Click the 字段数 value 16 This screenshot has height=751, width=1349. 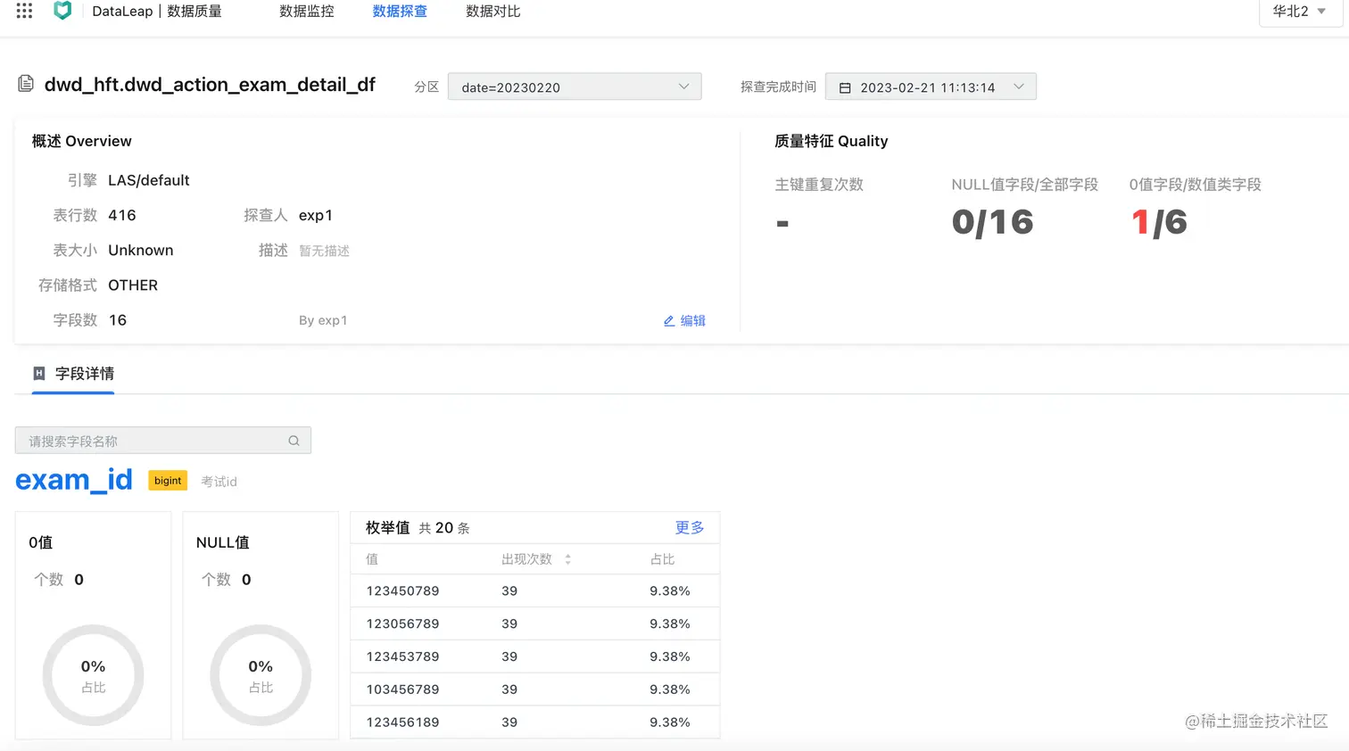118,320
